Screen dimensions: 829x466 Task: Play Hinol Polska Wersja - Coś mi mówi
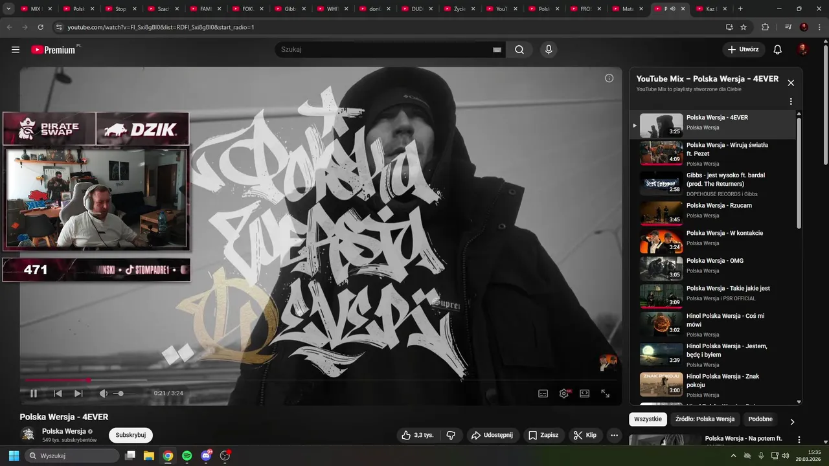[x=712, y=324]
